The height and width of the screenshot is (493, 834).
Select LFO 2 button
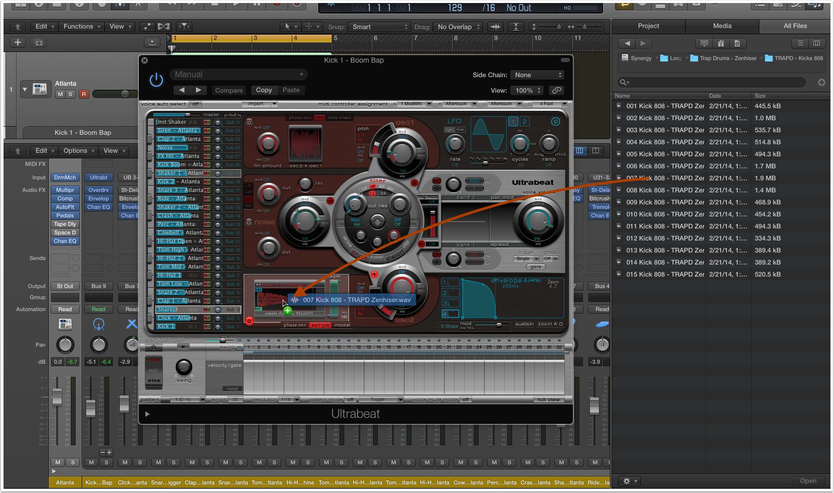[x=524, y=121]
